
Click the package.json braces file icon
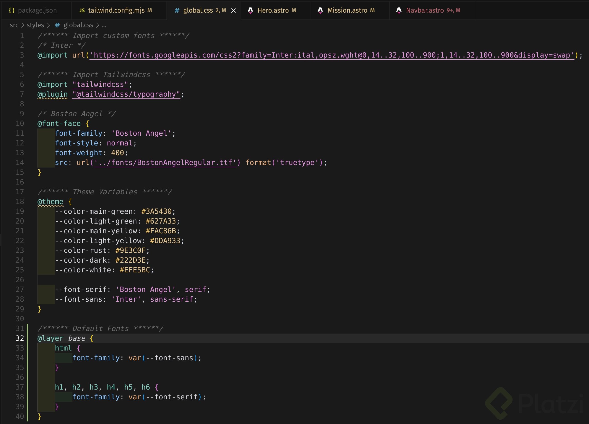pyautogui.click(x=11, y=10)
